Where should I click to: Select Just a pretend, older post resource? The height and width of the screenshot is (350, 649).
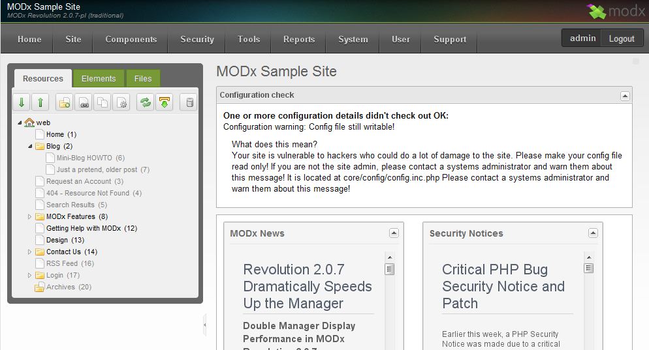[x=103, y=169]
